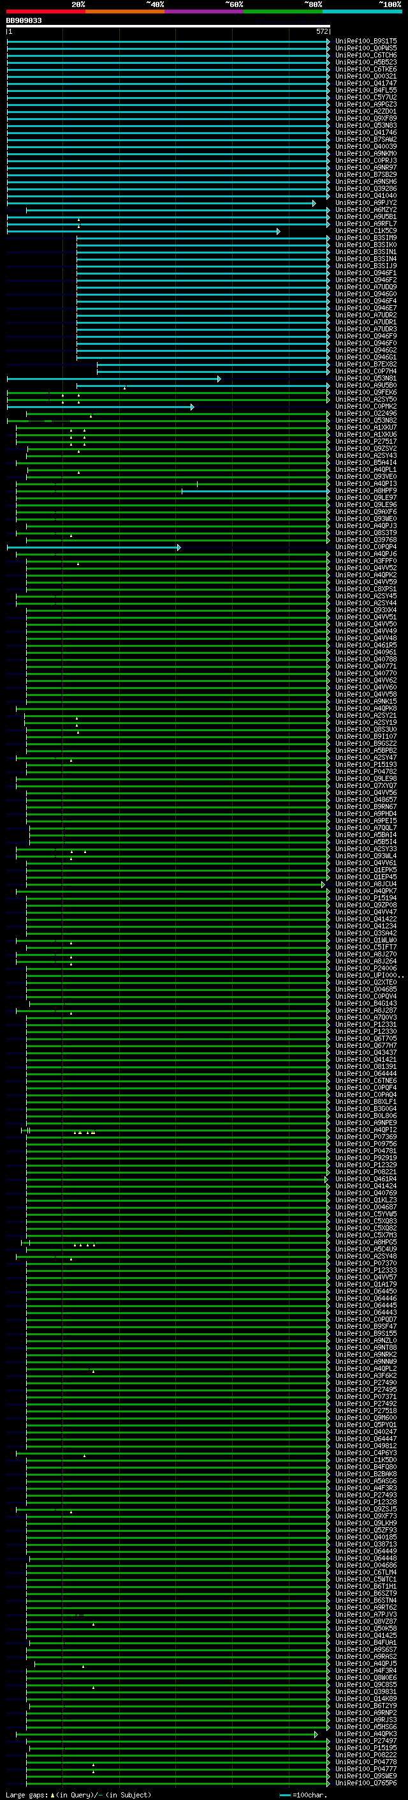Click the UniRef100_P12328 label

pyautogui.click(x=365, y=1502)
